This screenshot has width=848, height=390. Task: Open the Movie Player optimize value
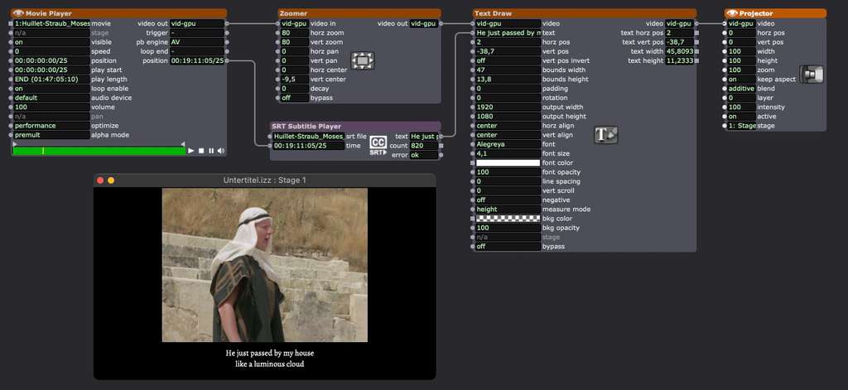point(51,126)
